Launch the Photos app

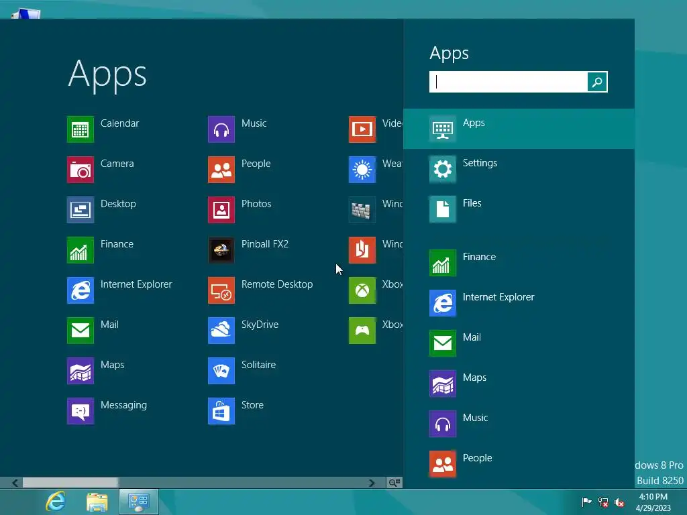click(x=240, y=210)
